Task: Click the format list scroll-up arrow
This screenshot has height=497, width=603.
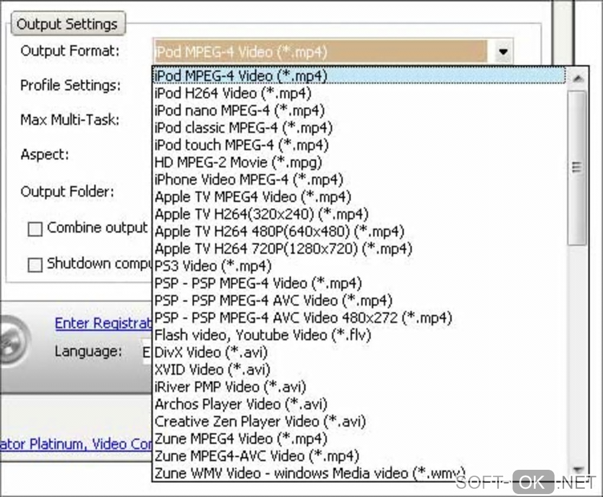Action: [x=578, y=79]
